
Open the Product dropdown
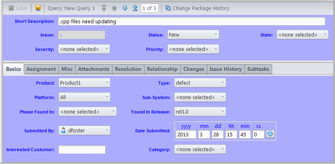click(84, 83)
